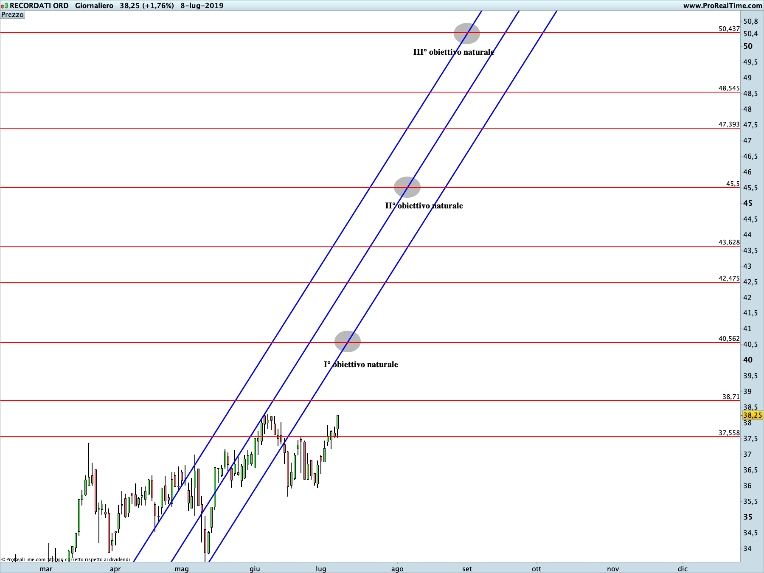Click the 50,8 price axis tick
The image size is (764, 573).
pos(750,21)
